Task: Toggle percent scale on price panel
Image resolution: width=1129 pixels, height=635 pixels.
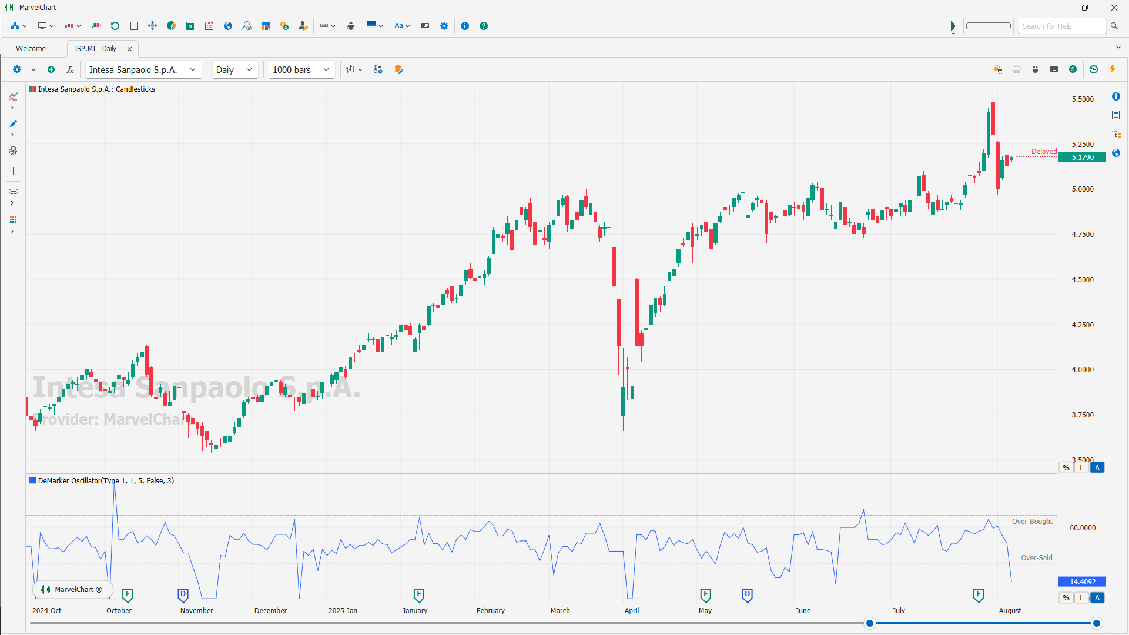Action: 1066,468
